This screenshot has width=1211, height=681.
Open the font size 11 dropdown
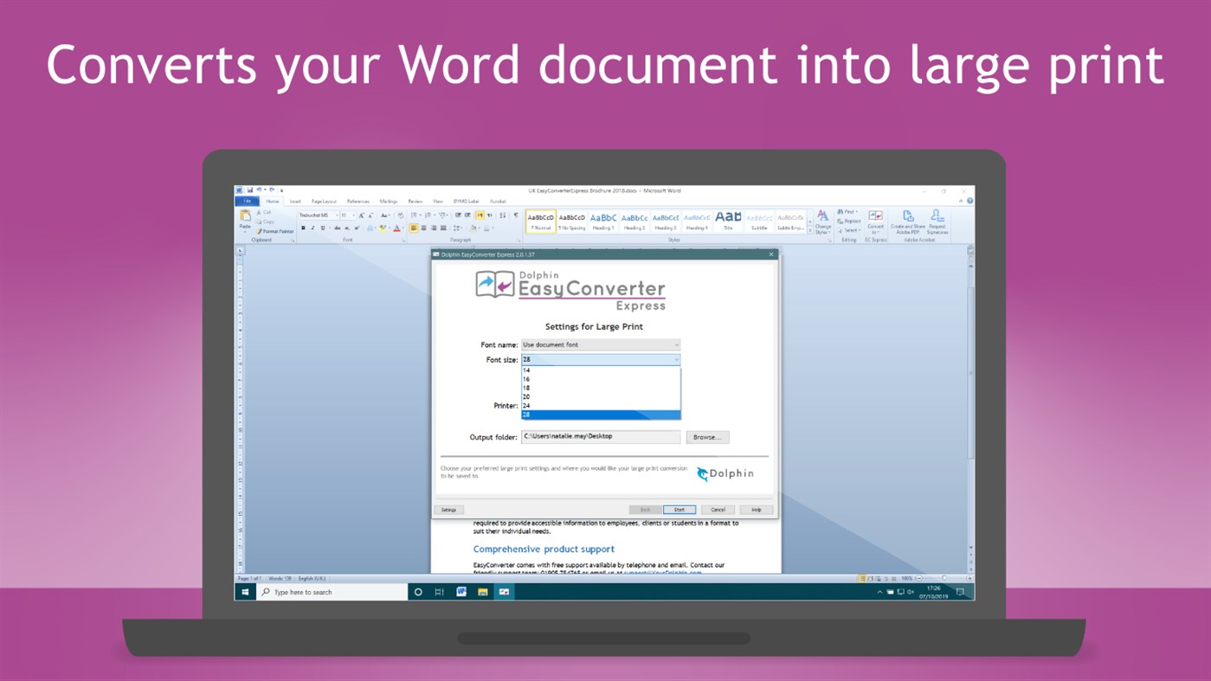[354, 215]
